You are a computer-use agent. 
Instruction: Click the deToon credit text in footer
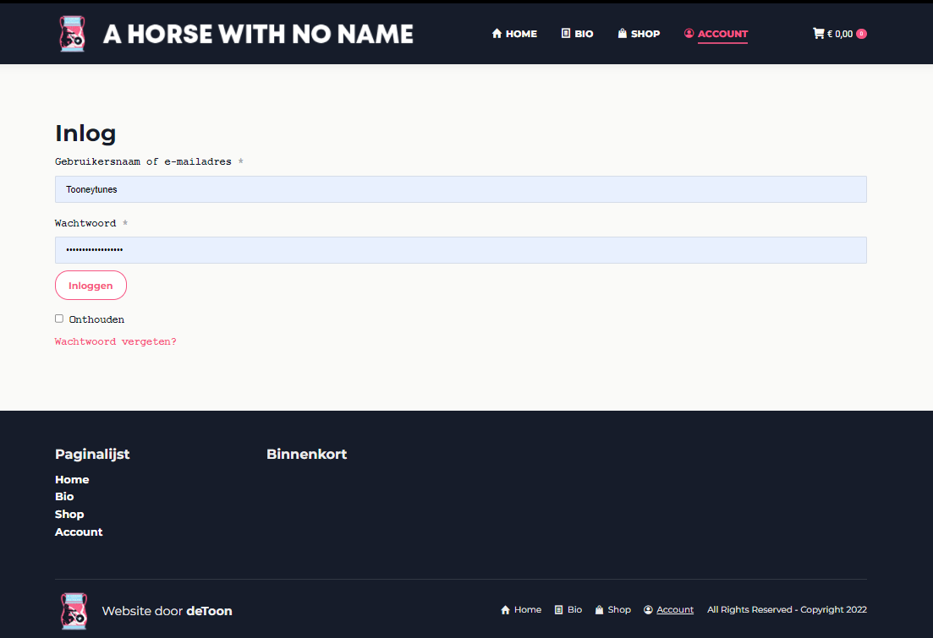(x=210, y=611)
